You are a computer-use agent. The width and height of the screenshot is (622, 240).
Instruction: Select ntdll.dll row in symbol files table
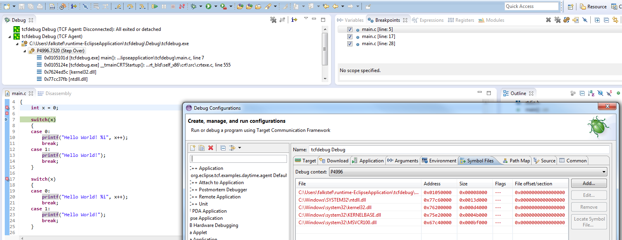432,200
